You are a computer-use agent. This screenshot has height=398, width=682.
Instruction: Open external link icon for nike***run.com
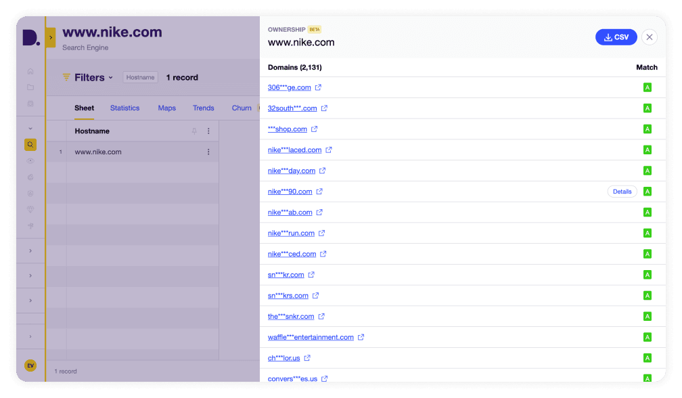pos(321,233)
